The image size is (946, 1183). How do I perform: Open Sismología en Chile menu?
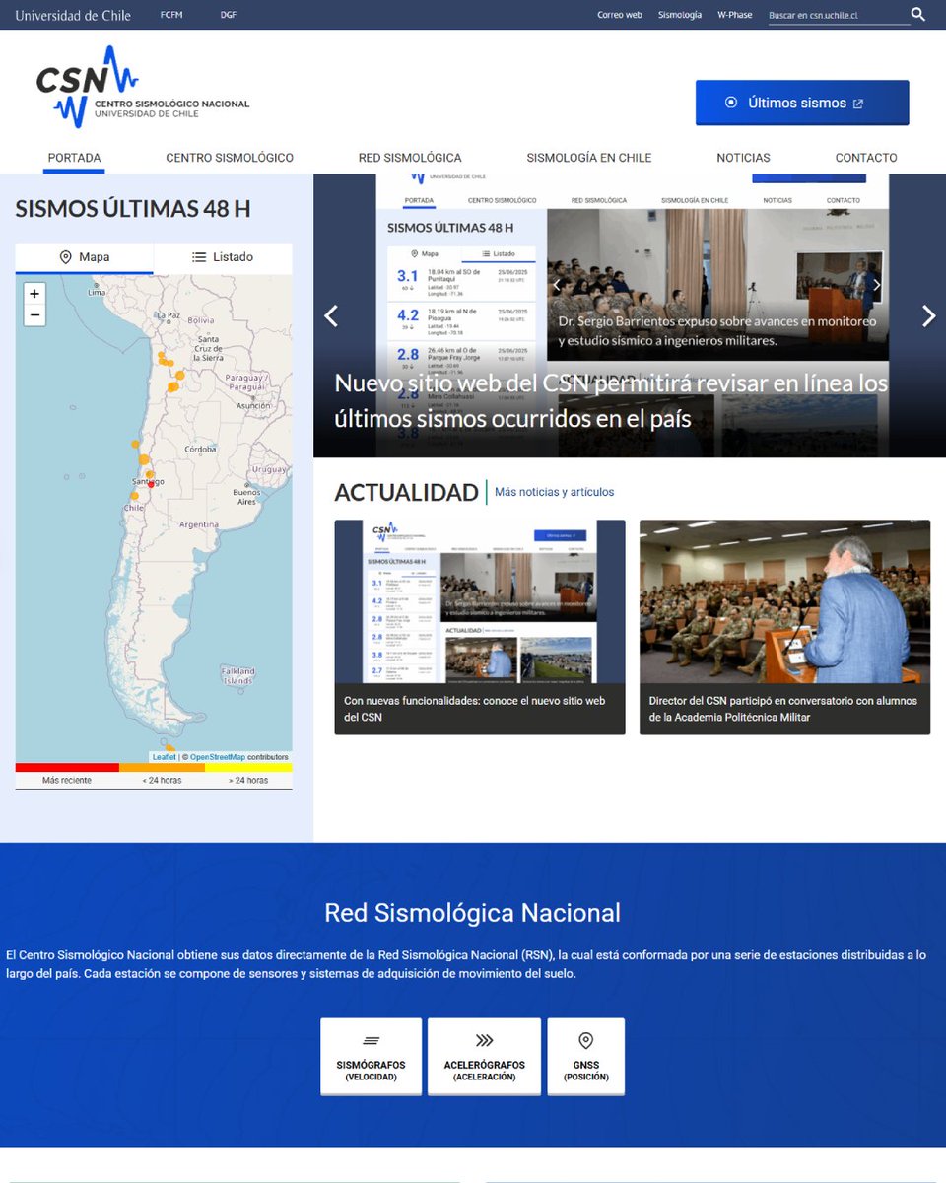(589, 158)
